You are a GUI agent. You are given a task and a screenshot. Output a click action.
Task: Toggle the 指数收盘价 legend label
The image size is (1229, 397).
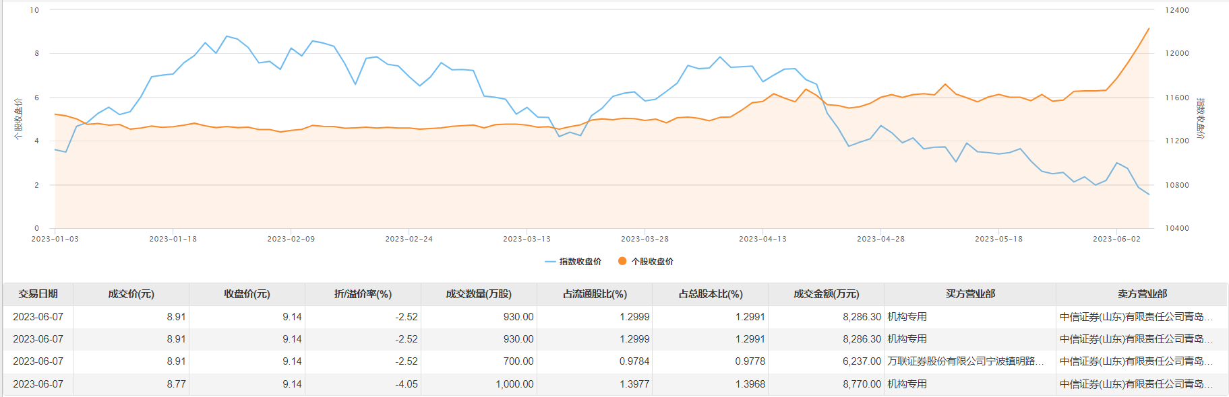coord(580,262)
